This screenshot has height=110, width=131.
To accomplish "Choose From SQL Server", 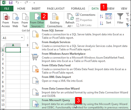I will pos(80,34).
